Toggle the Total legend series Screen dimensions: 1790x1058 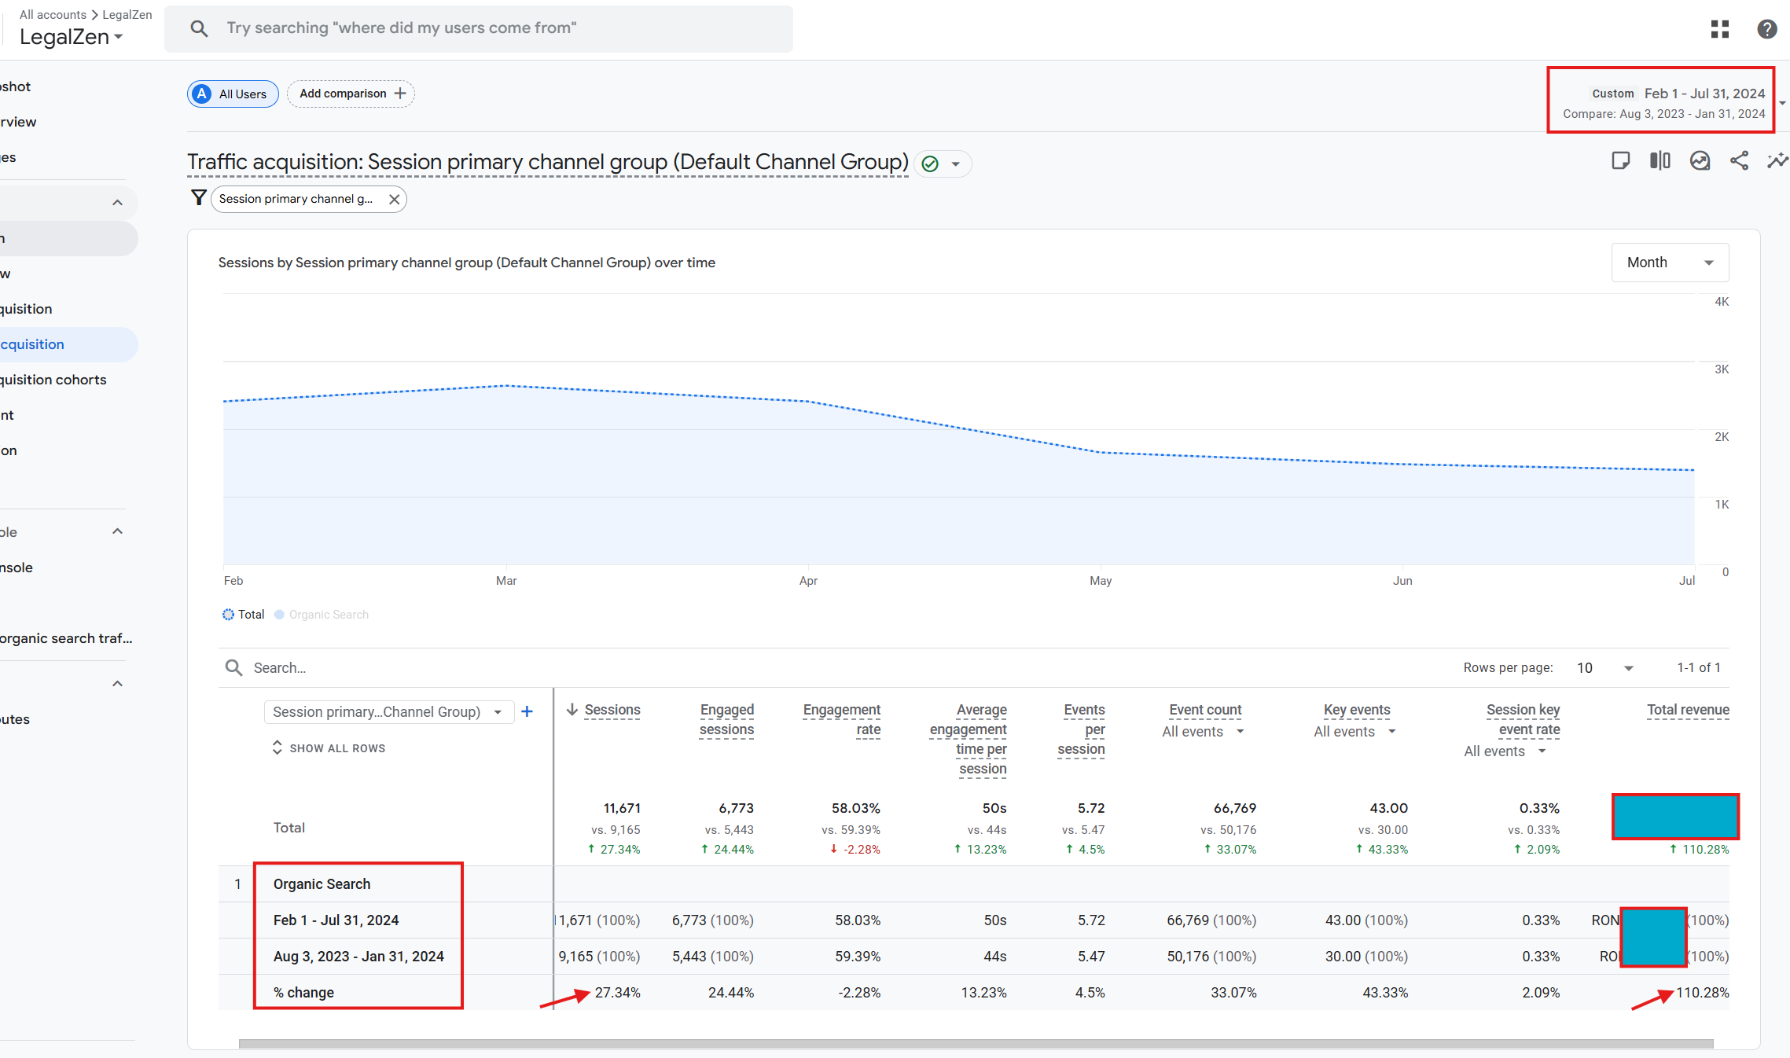click(x=244, y=615)
